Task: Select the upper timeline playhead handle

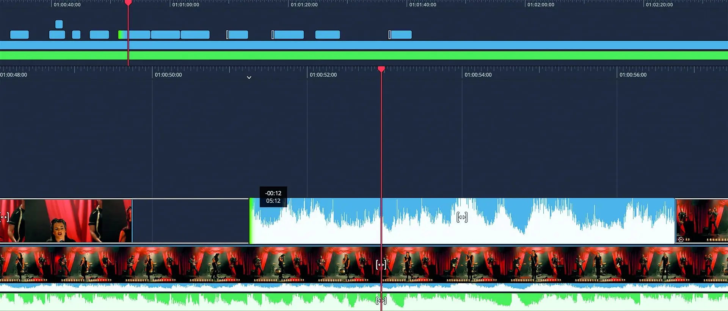Action: [128, 3]
